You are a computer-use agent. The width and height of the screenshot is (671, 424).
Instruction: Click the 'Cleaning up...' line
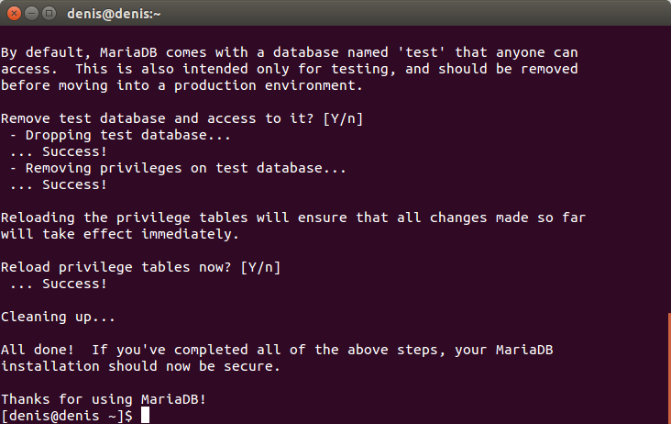(58, 317)
